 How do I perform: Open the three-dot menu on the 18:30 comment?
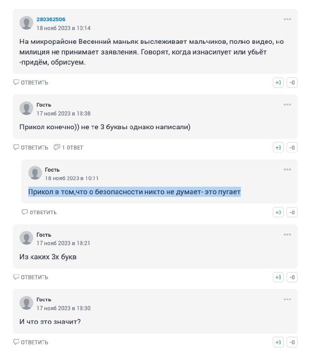pos(287,300)
